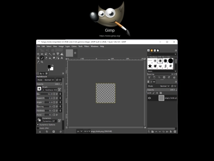Toggle the Lock alpha channel icon

point(161,93)
